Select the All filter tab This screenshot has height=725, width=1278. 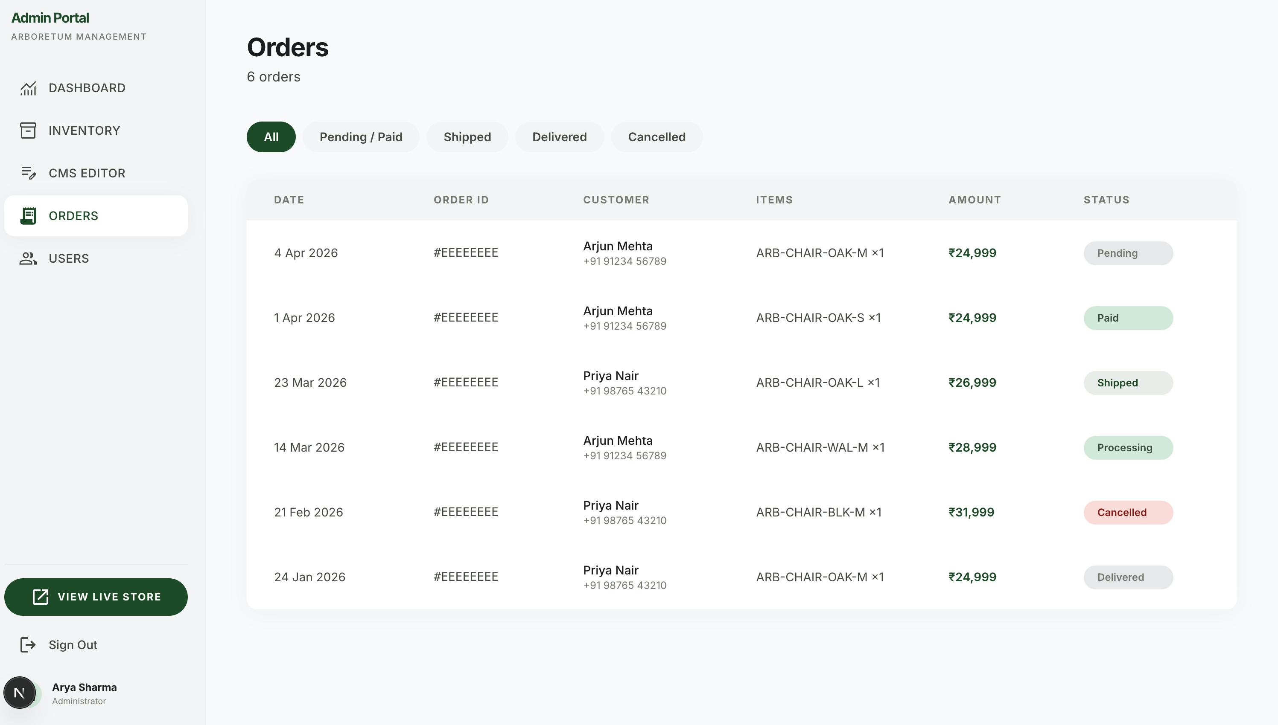tap(271, 137)
